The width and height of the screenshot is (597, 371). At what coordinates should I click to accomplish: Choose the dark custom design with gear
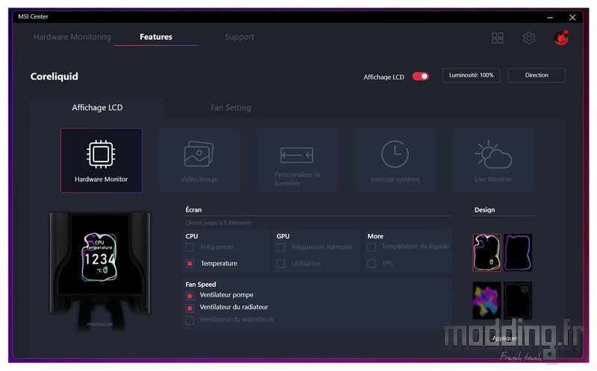pyautogui.click(x=518, y=300)
